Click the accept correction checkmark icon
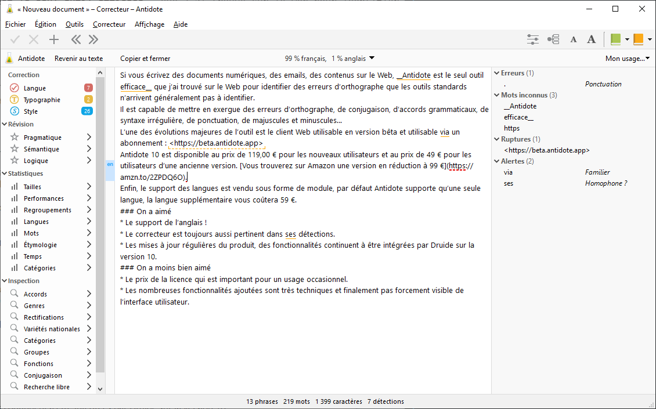656x409 pixels. tap(15, 39)
